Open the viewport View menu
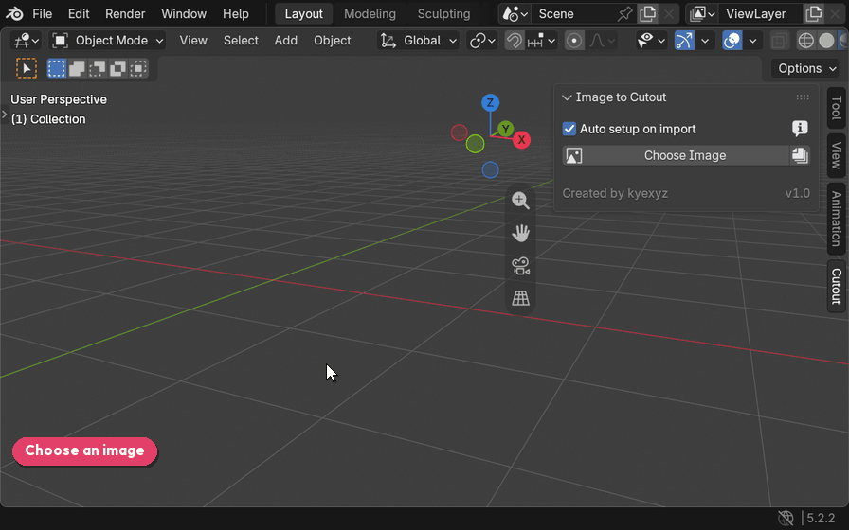 pos(193,41)
